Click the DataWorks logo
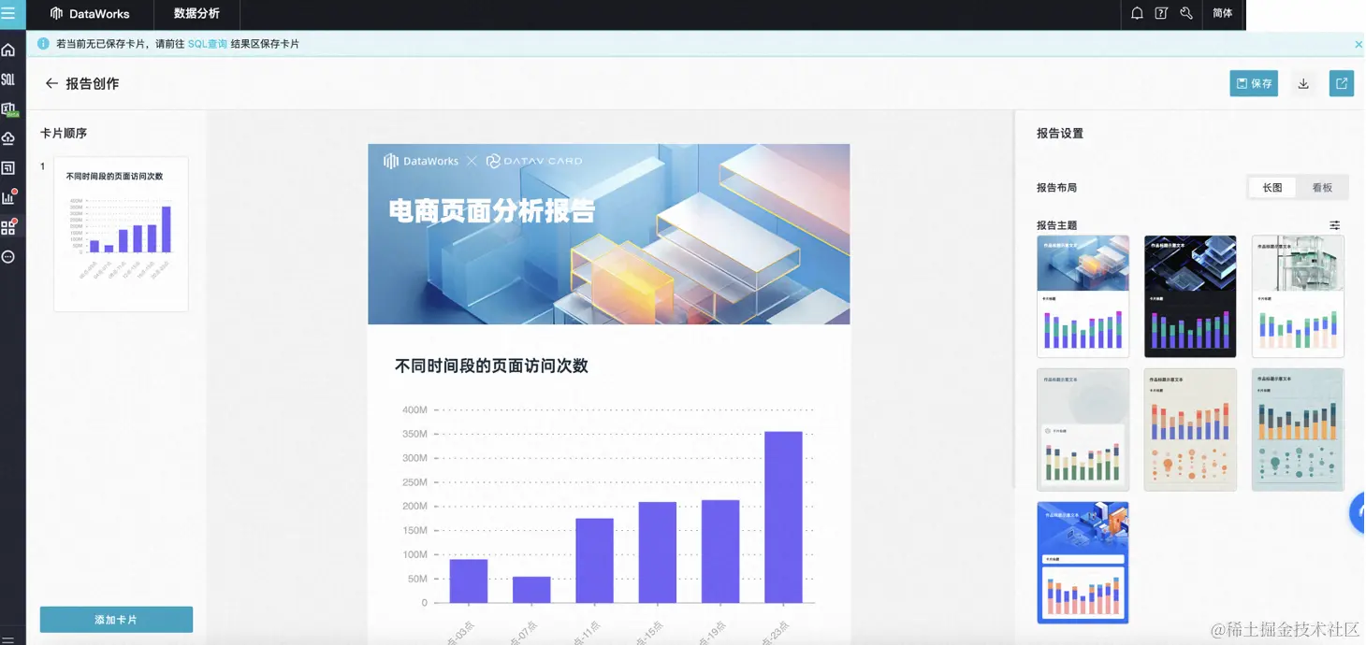 tap(90, 14)
